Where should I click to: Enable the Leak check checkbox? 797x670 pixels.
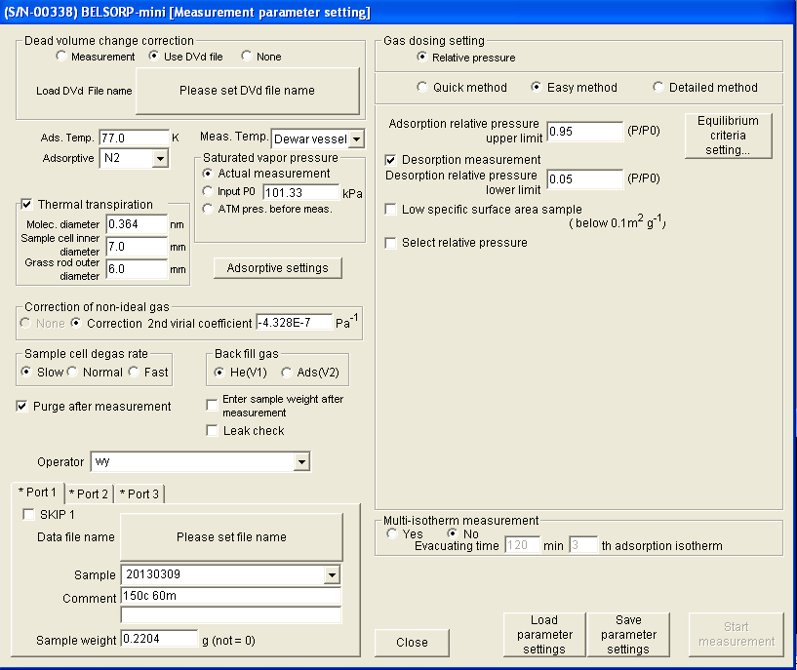pos(212,430)
